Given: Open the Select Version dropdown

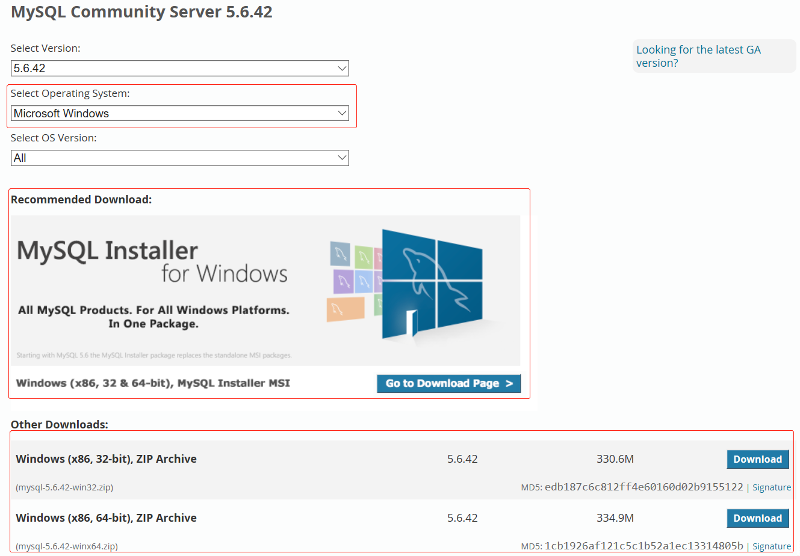Looking at the screenshot, I should (x=179, y=68).
